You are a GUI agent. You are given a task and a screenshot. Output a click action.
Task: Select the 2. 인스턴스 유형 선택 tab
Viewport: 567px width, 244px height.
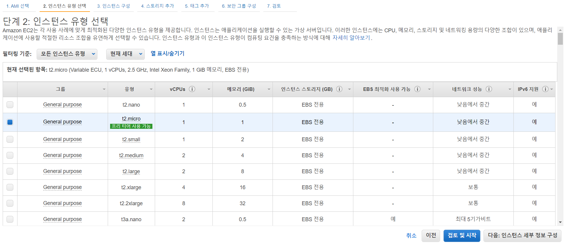coord(65,6)
